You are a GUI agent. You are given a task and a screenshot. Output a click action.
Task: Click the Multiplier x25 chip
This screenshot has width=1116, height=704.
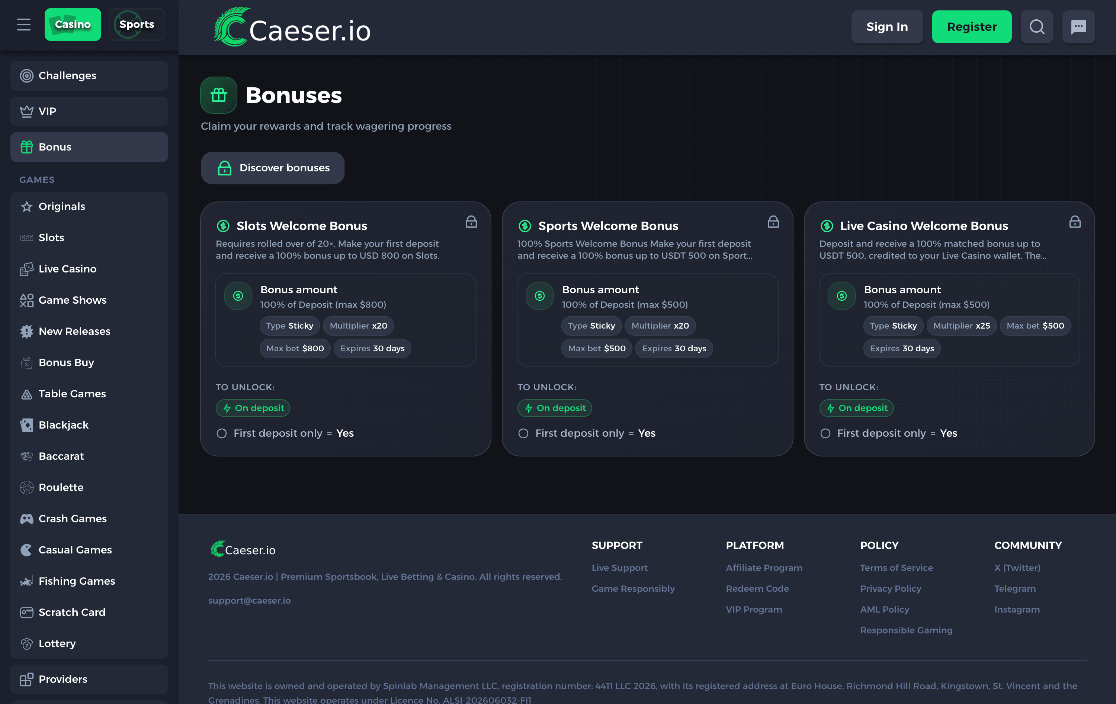point(961,326)
